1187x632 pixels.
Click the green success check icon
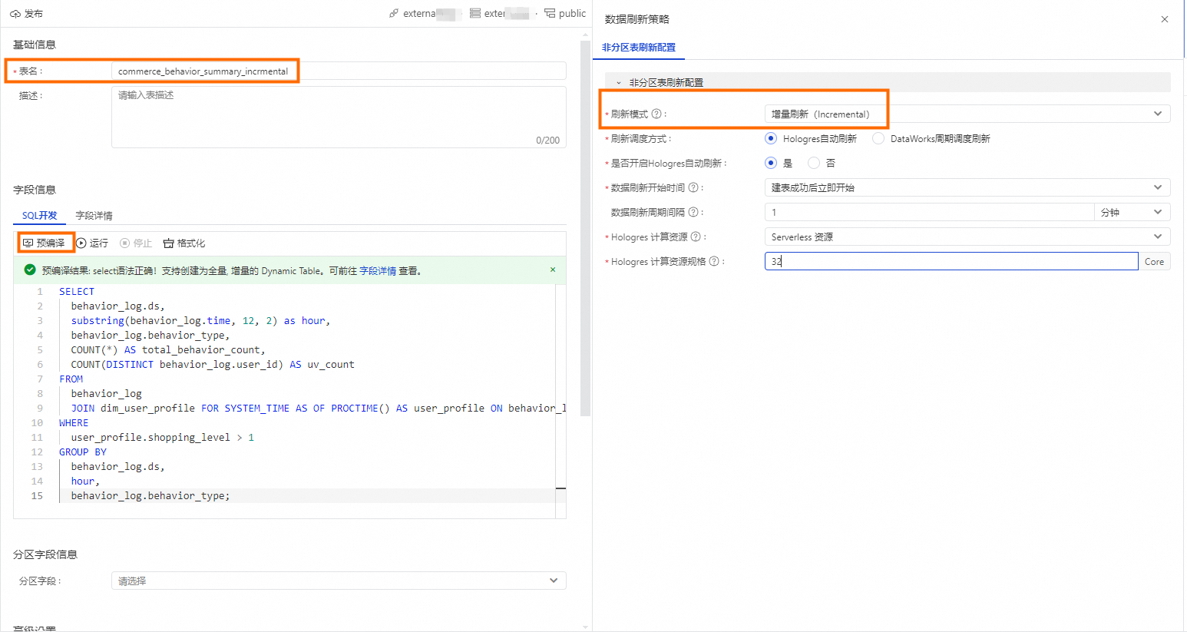(30, 270)
